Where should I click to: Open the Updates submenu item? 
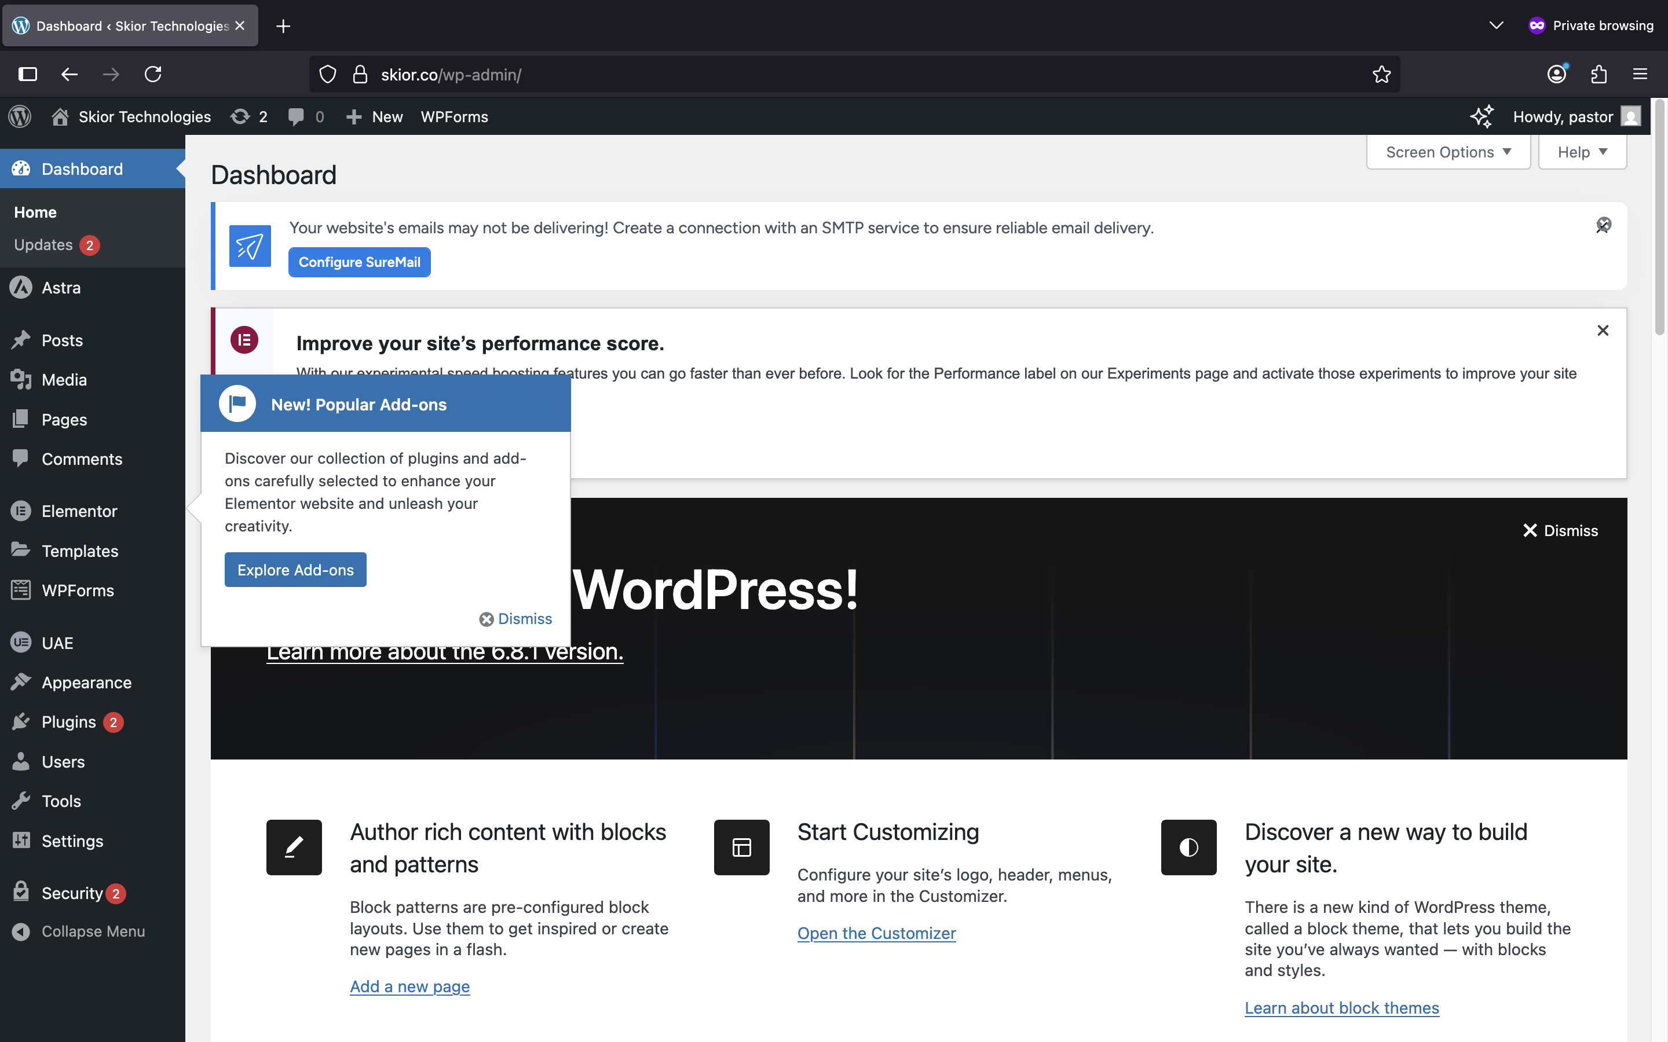57,245
